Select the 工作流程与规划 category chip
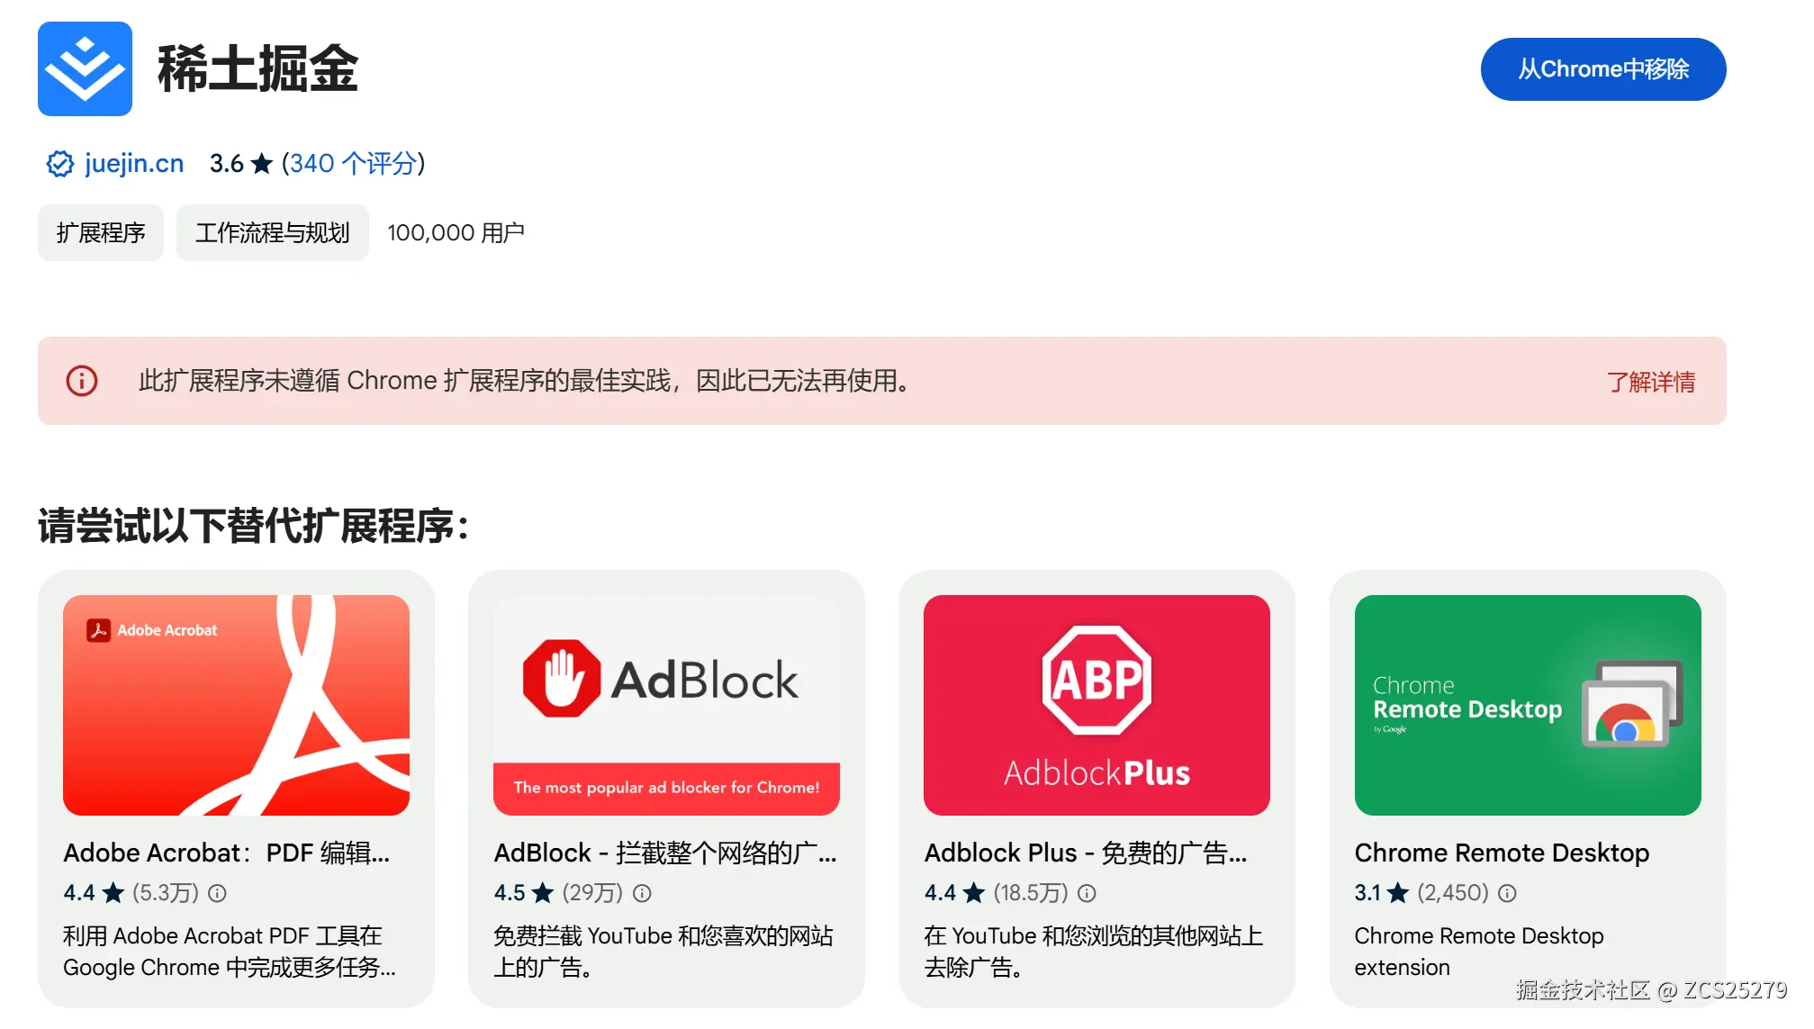The image size is (1814, 1029). [273, 233]
